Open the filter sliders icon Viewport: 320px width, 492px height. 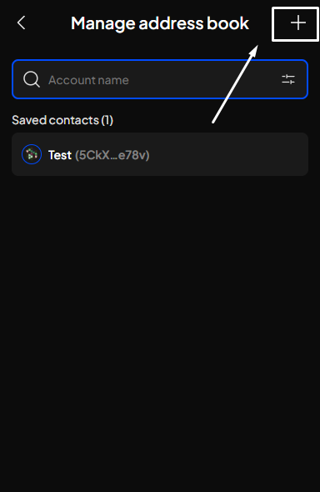pos(288,79)
